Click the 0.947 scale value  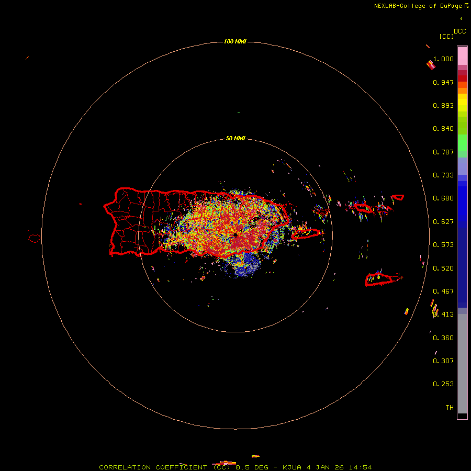click(x=443, y=82)
